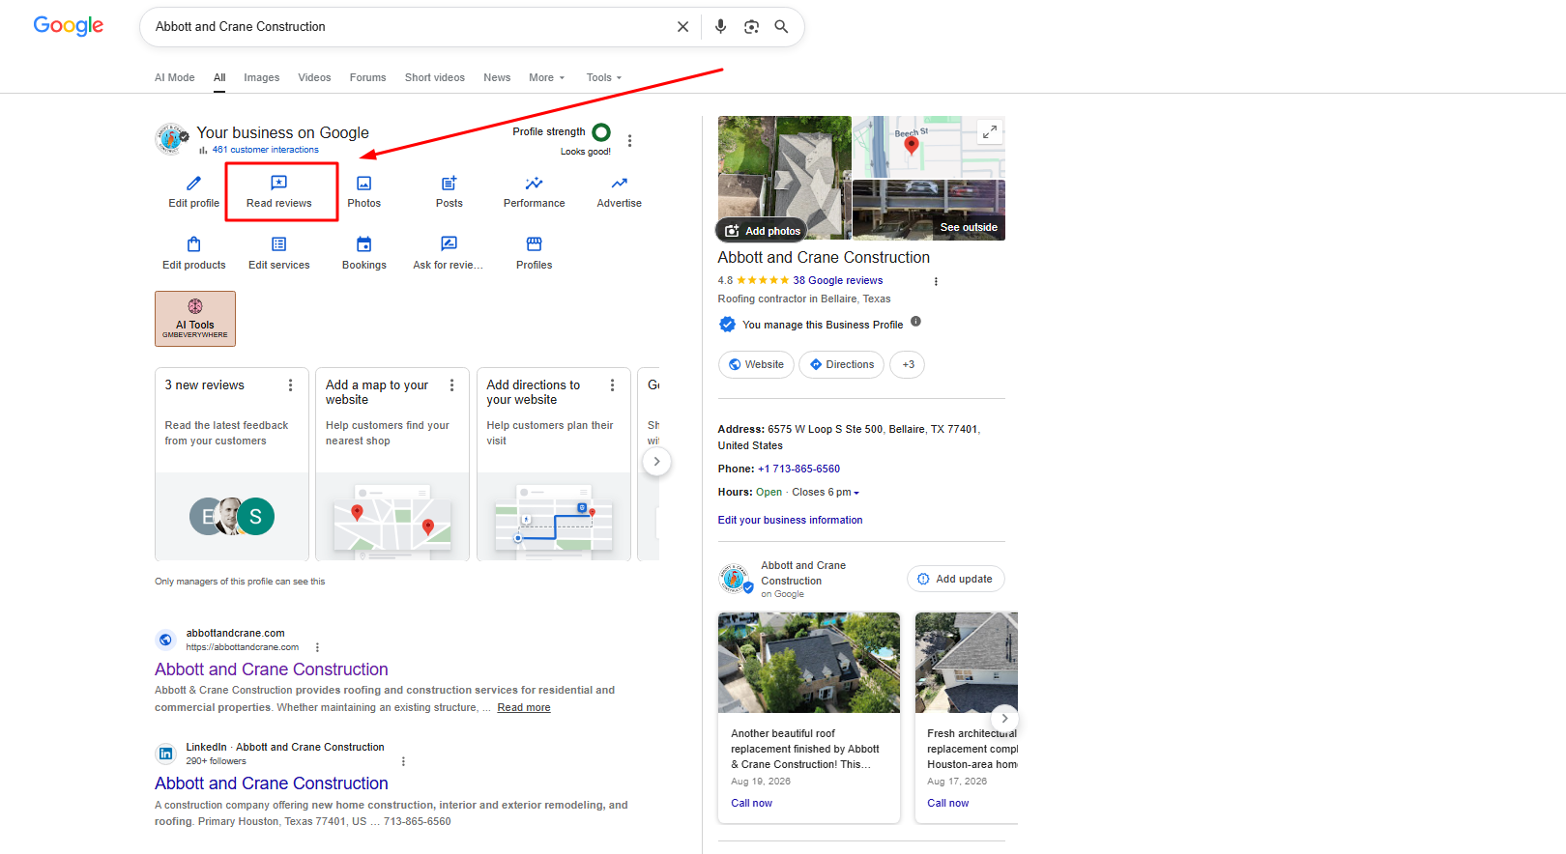This screenshot has height=854, width=1566.
Task: Click Profile strength ring indicator
Action: coord(601,132)
